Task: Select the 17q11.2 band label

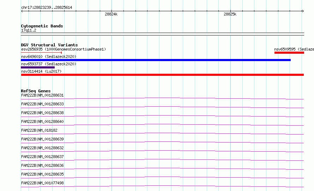Action: (x=29, y=30)
